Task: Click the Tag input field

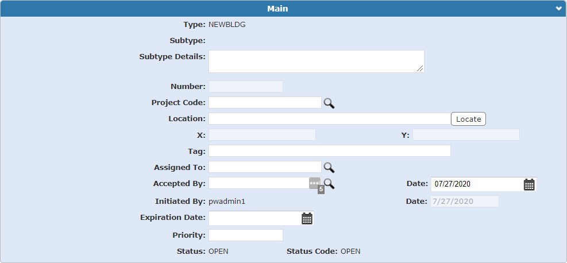Action: point(329,151)
